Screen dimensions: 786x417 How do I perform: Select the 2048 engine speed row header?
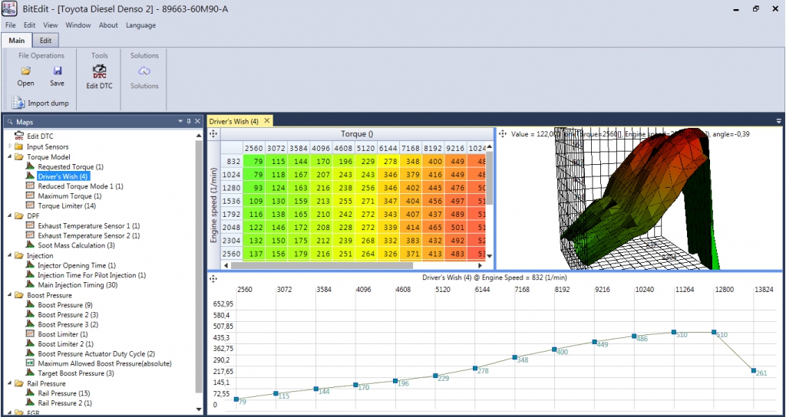[233, 227]
